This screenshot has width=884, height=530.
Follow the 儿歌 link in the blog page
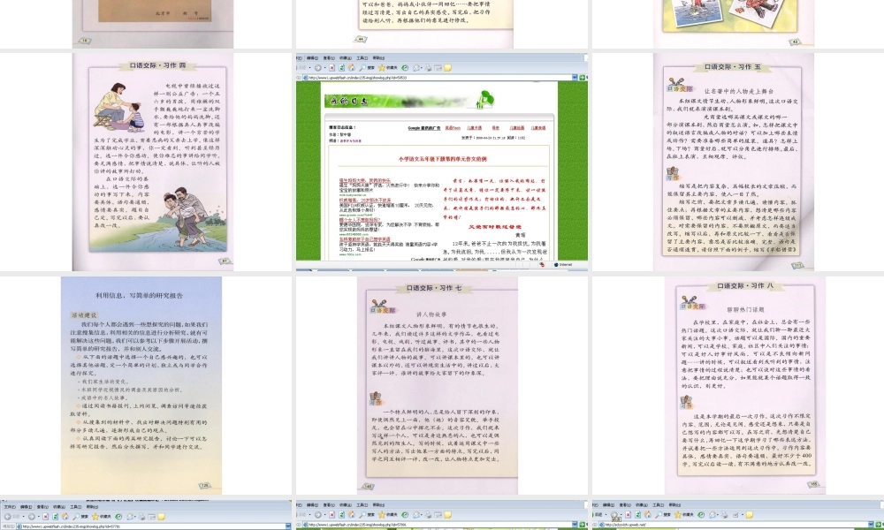496,128
